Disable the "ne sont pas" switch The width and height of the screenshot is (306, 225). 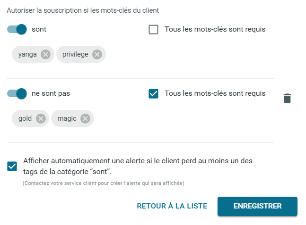(17, 93)
